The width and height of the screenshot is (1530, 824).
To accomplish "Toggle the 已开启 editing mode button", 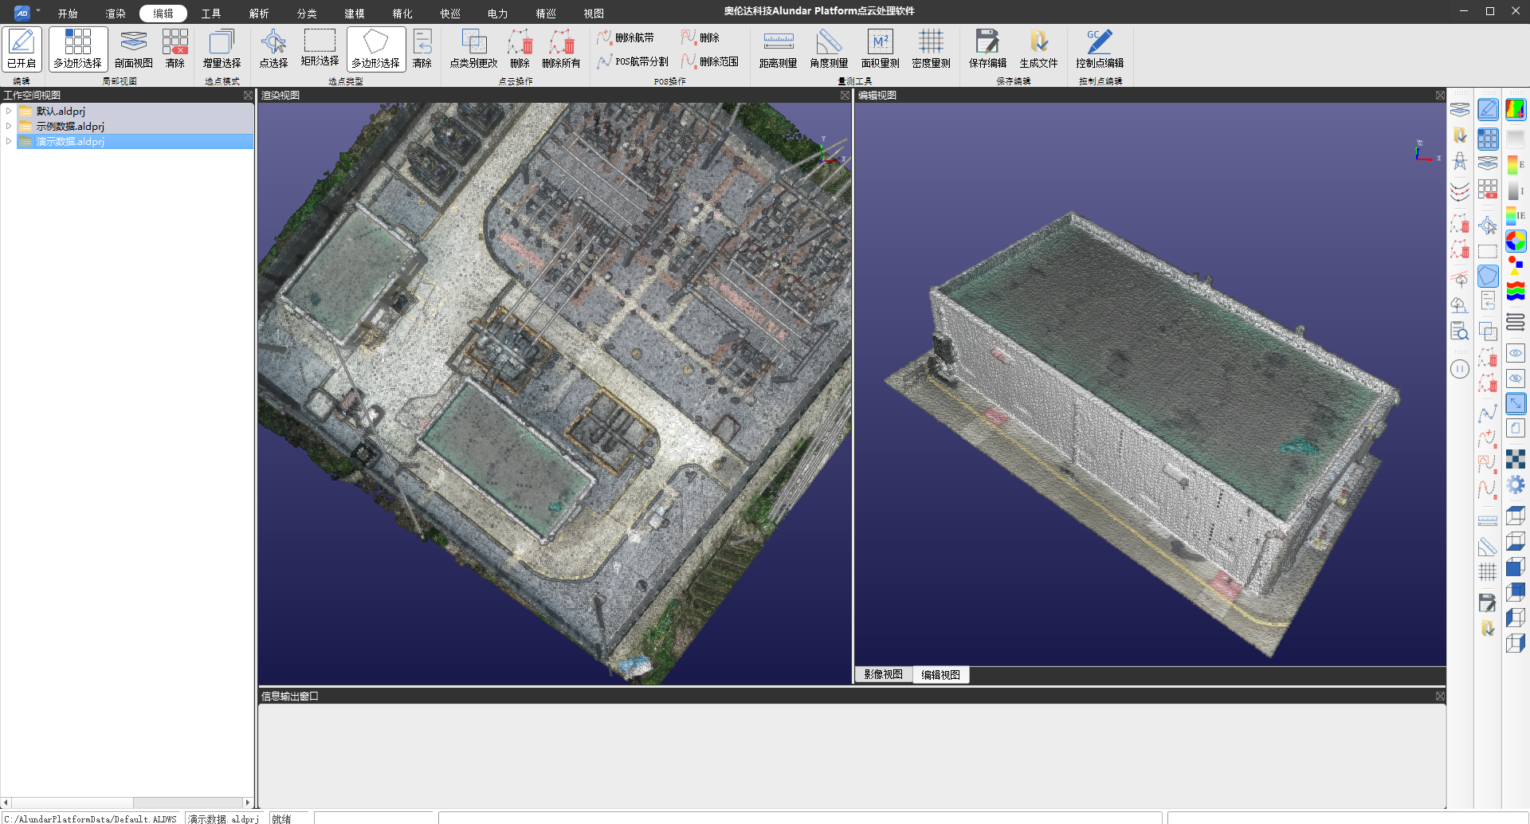I will pos(22,49).
